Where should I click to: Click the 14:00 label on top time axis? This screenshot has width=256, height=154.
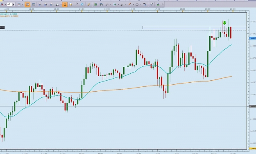pyautogui.click(x=82, y=9)
